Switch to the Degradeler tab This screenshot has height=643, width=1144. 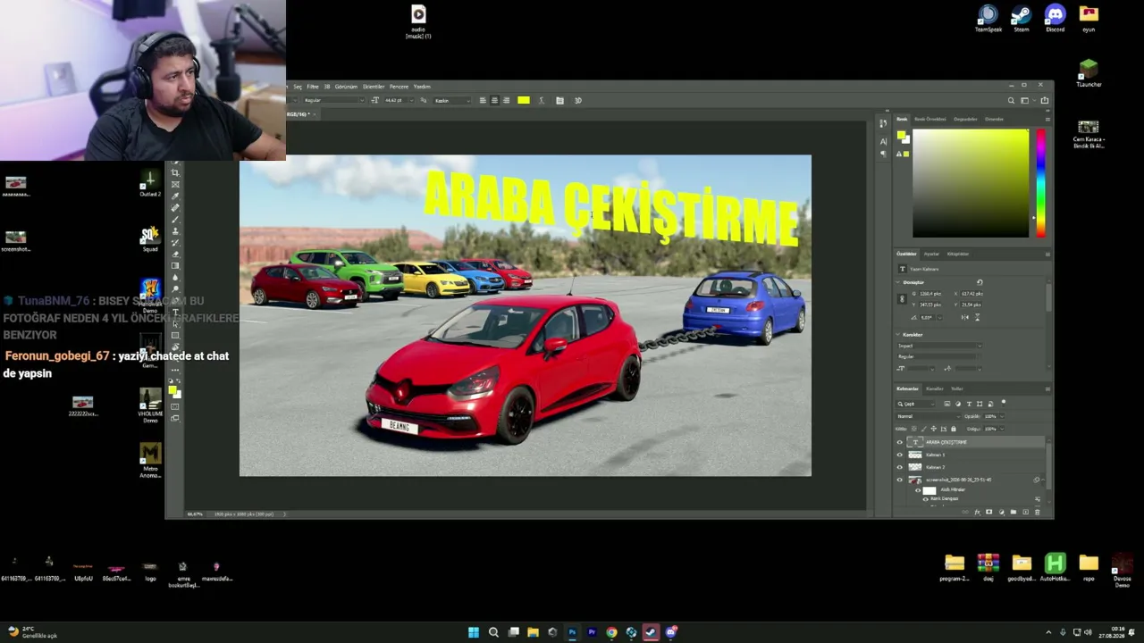pyautogui.click(x=966, y=119)
